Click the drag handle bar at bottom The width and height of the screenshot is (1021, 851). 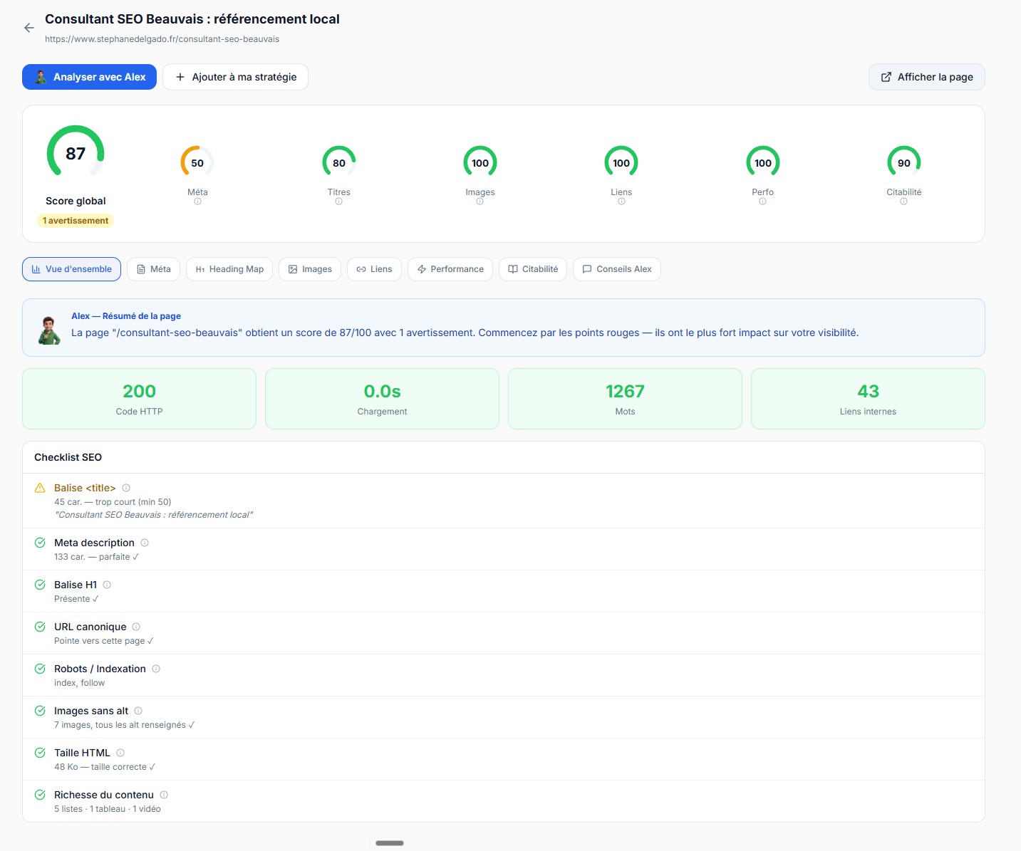tap(390, 843)
